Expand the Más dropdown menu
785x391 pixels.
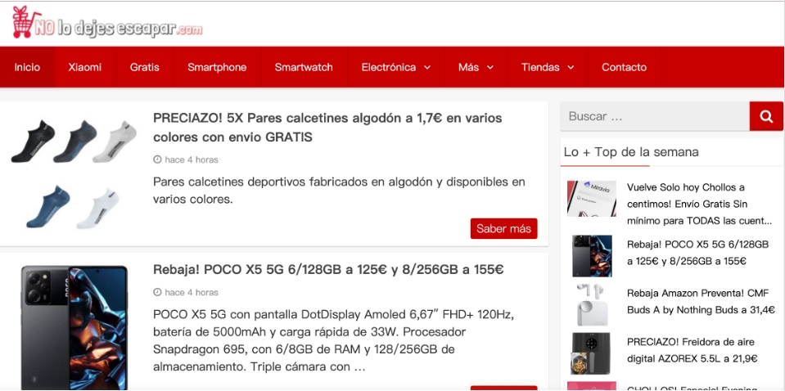coord(476,67)
